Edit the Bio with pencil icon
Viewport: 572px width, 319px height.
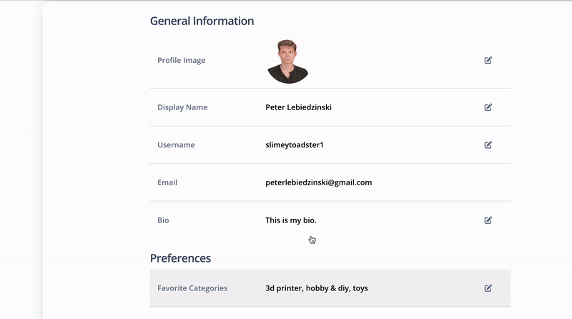click(488, 220)
